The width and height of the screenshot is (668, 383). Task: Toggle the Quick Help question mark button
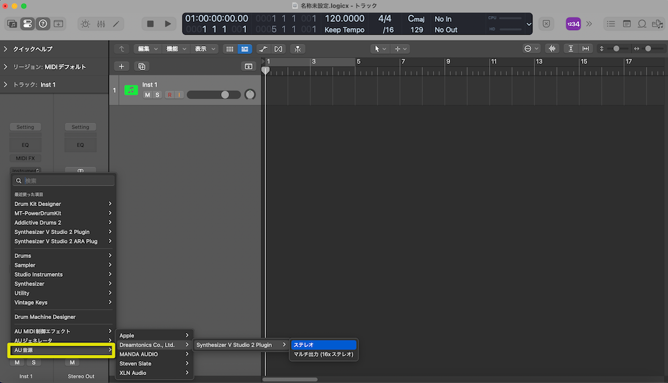pos(43,24)
